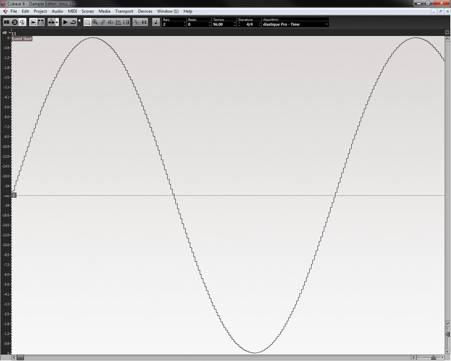Open ruler display format dropdown arrow
This screenshot has width=451, height=361.
pyautogui.click(x=447, y=32)
